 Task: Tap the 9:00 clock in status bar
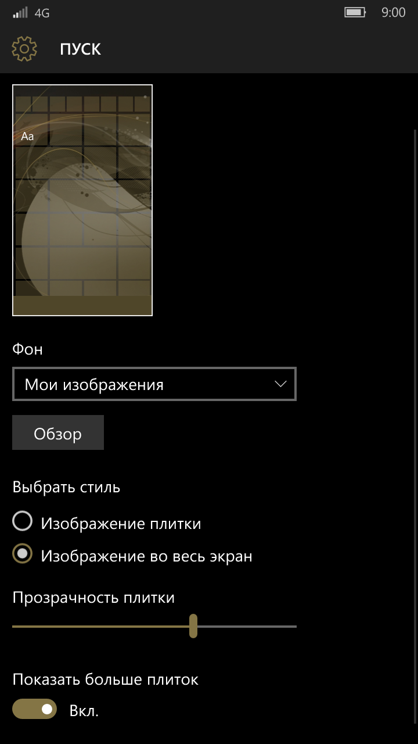click(393, 12)
